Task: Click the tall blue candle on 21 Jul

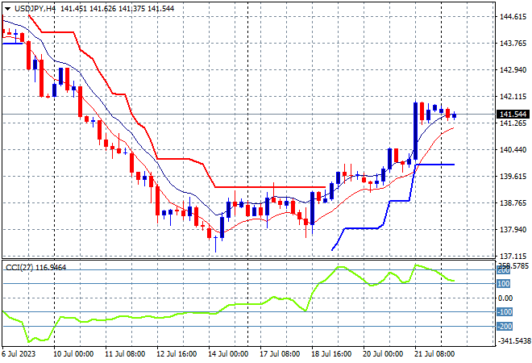Action: [x=415, y=131]
